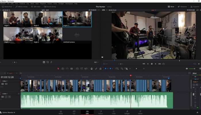Viewport: 201px width, 115px height.
Task: Show the Mixer panel
Action: (x=171, y=7)
